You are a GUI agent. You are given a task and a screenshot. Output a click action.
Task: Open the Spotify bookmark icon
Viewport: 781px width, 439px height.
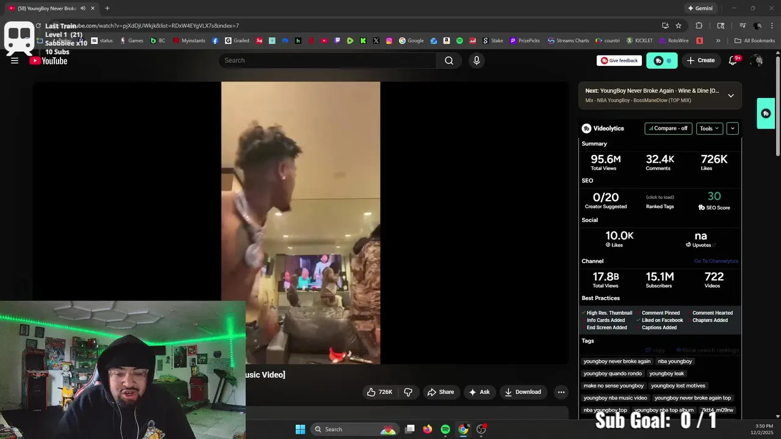[x=459, y=41]
